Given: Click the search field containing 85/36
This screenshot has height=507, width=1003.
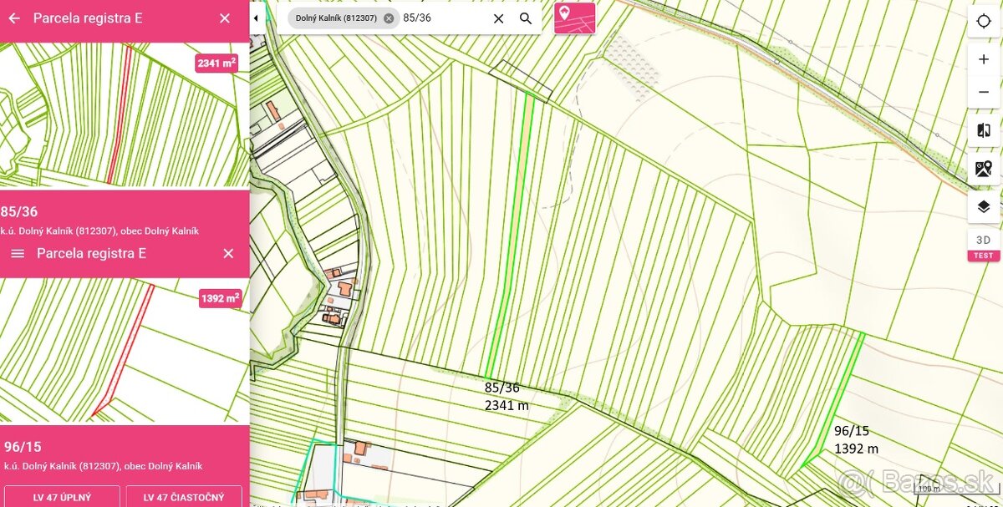Looking at the screenshot, I should (443, 18).
